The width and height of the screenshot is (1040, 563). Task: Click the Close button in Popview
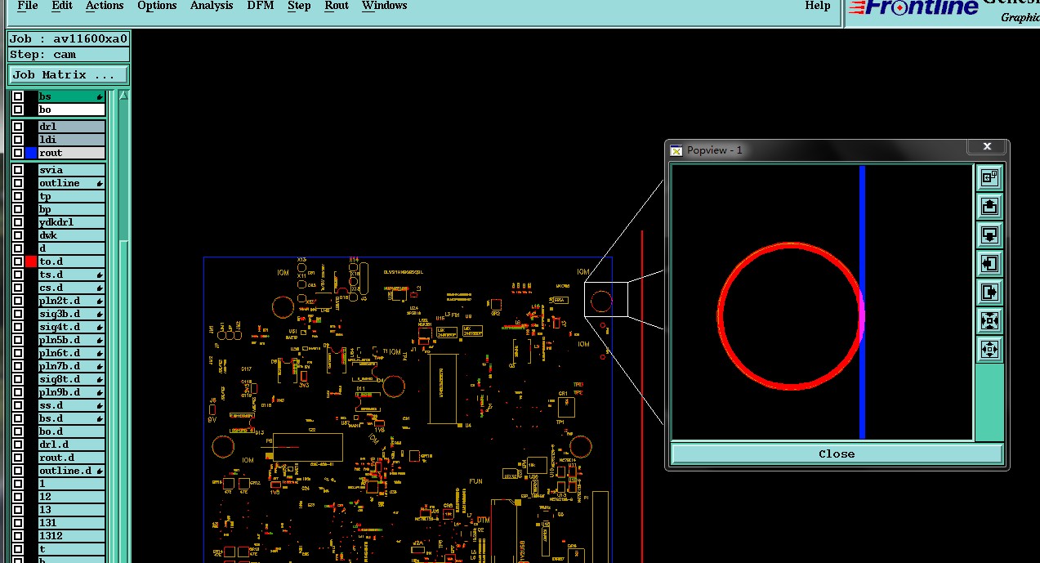click(837, 454)
